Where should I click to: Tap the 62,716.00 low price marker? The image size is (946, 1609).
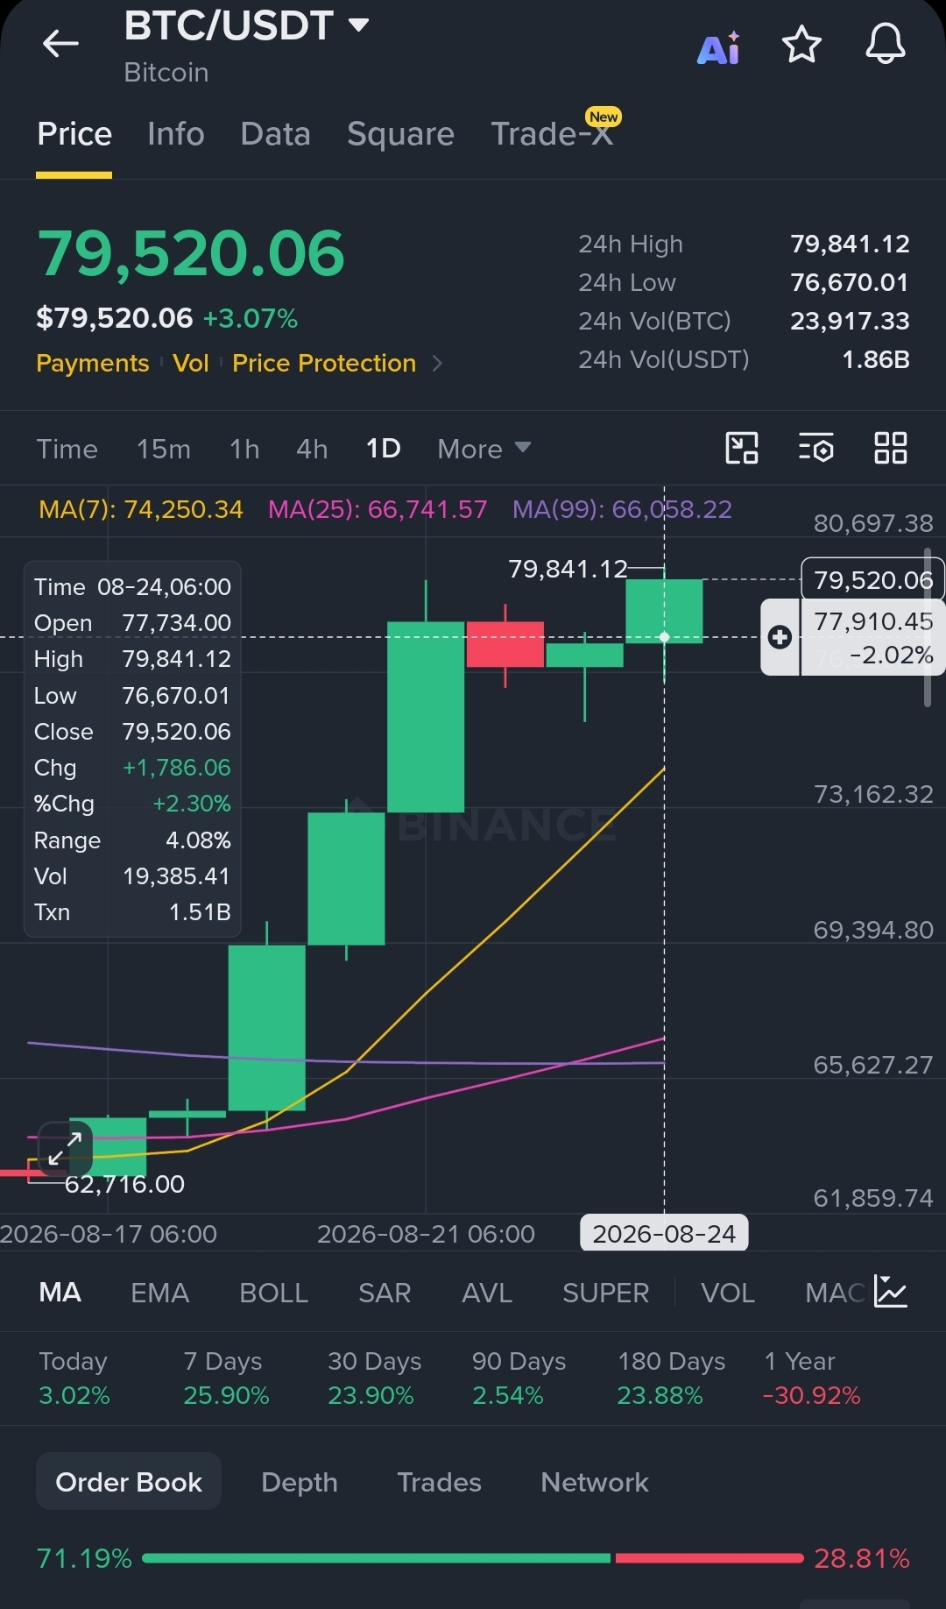124,1185
